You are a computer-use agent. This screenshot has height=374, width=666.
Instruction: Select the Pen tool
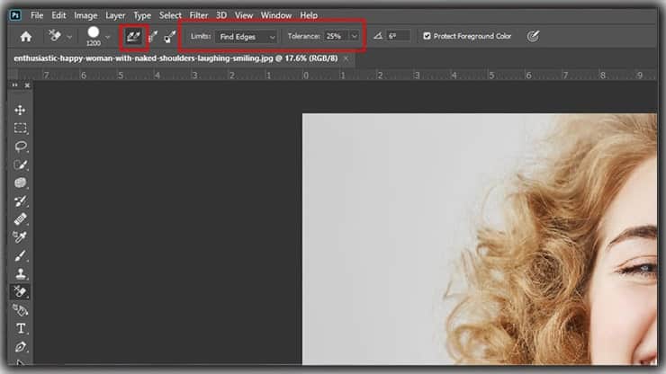click(x=21, y=347)
